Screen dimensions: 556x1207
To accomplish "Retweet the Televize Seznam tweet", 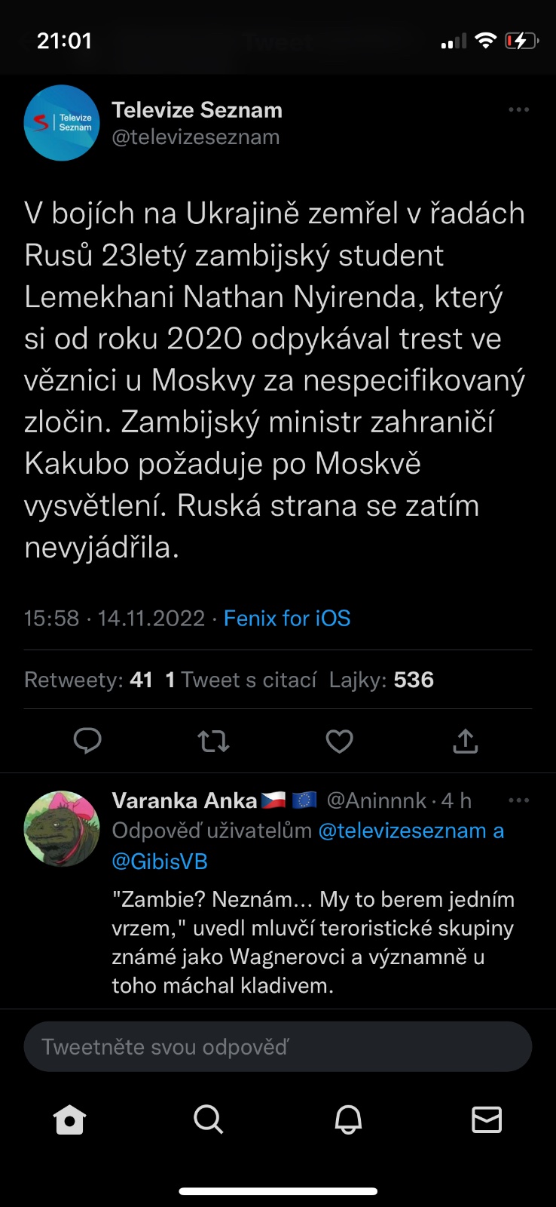I will [213, 742].
